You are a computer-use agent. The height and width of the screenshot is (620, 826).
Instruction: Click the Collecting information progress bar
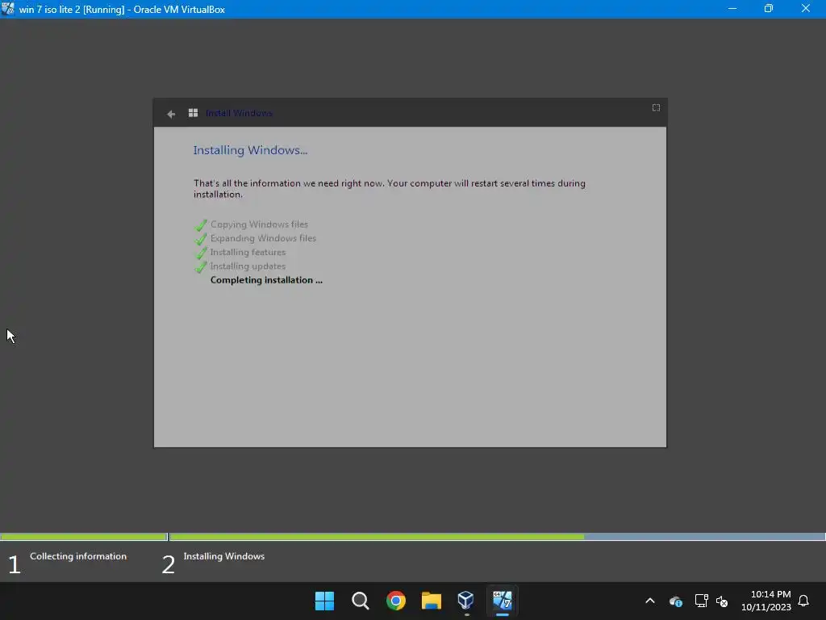[84, 537]
